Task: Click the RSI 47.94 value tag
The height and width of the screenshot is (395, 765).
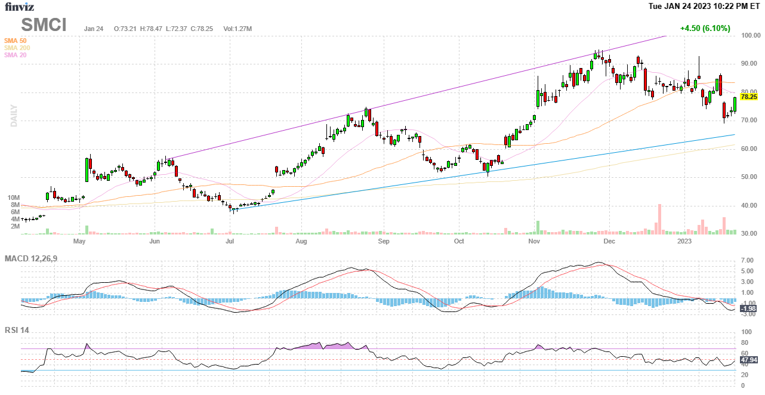Action: click(x=748, y=360)
